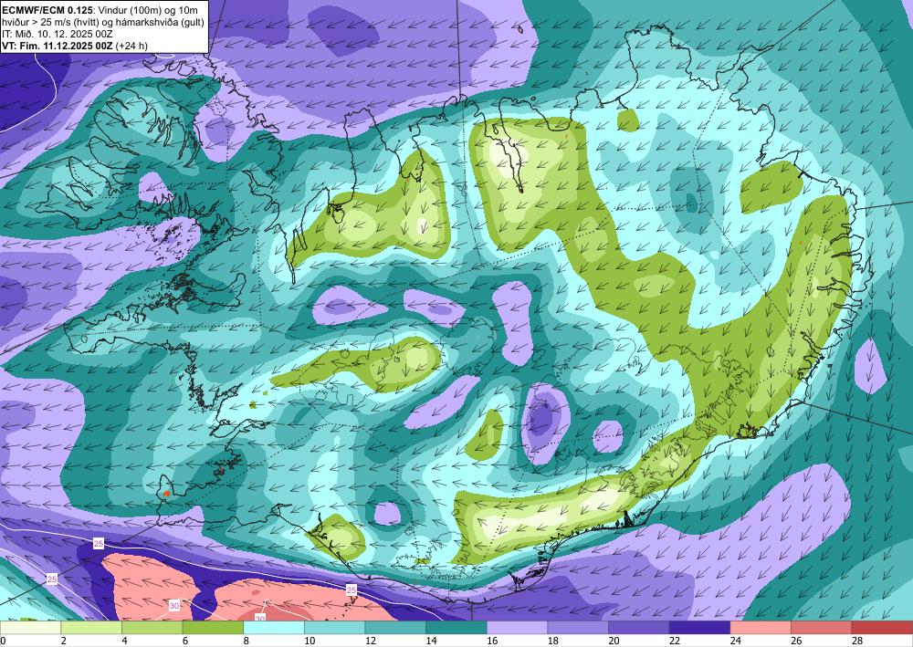Click the legend scale value 14
Image resolution: width=913 pixels, height=647 pixels.
click(432, 641)
